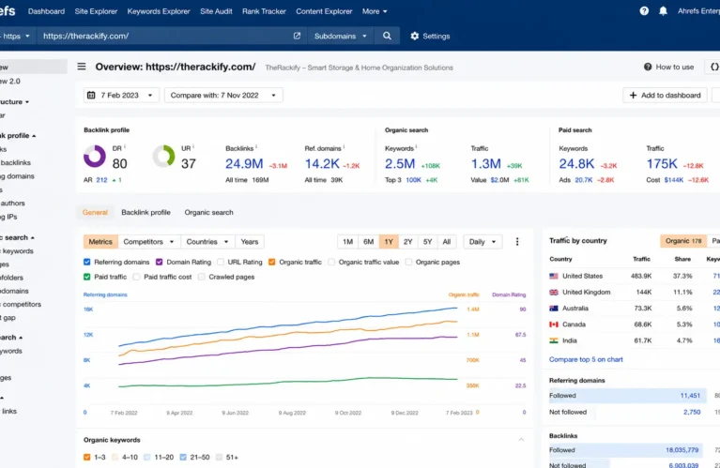Toggle Organic traffic checkbox
This screenshot has width=720, height=468.
[272, 262]
